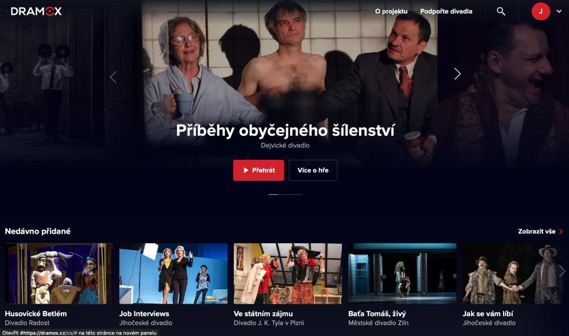Advance to the next hero slide

(457, 74)
